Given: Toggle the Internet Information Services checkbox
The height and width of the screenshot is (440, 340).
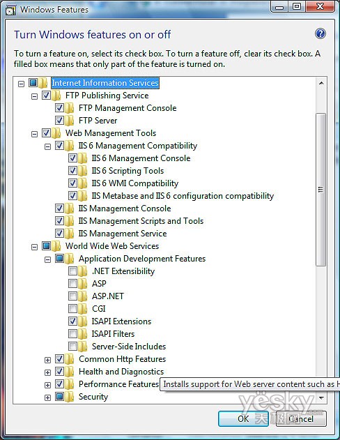Looking at the screenshot, I should click(33, 82).
